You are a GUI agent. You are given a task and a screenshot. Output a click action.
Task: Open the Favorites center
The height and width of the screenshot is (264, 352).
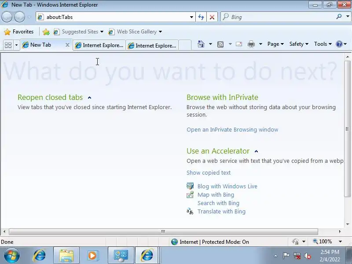point(19,32)
